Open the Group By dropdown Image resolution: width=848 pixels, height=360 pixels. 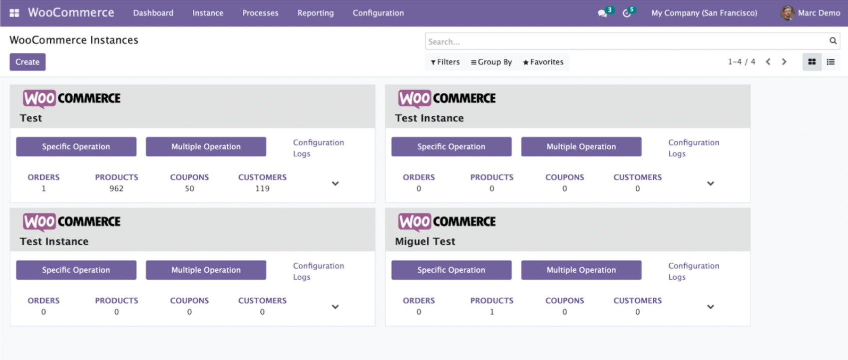point(491,62)
